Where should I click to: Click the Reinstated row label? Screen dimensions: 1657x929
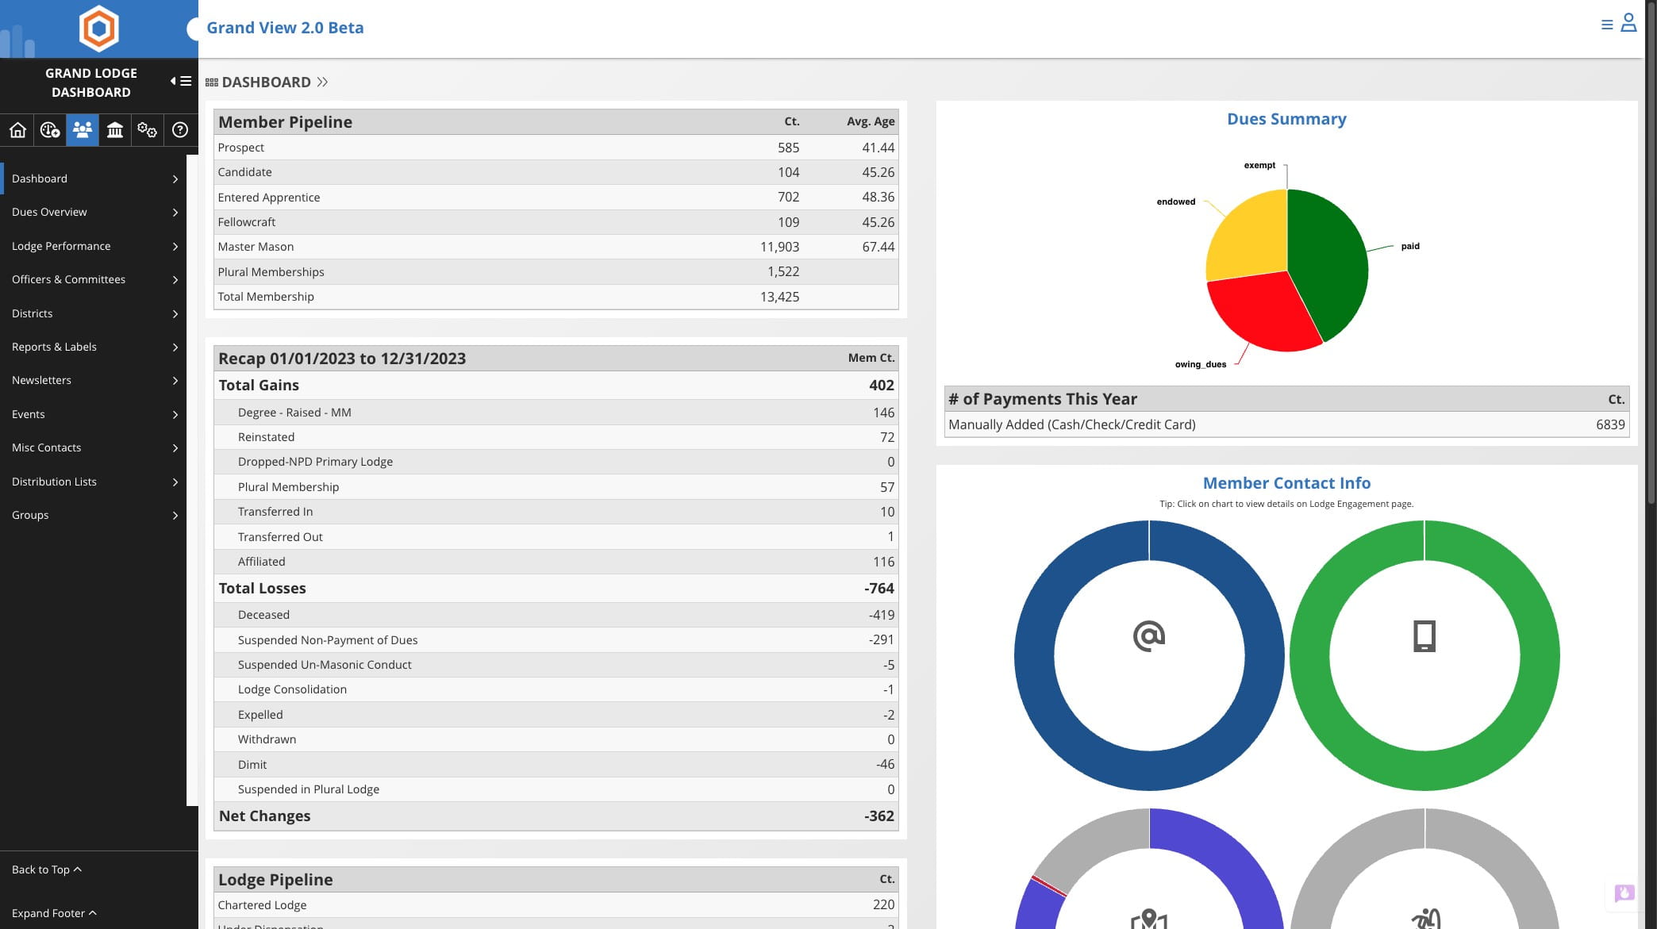point(266,437)
